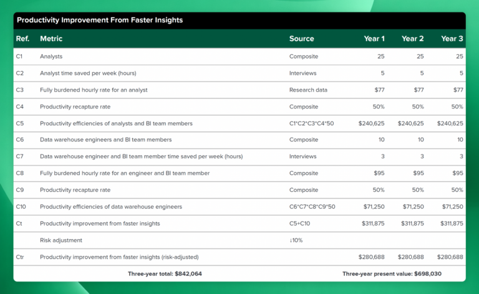
Task: Select the Year 2 value $77
Action: click(x=419, y=90)
